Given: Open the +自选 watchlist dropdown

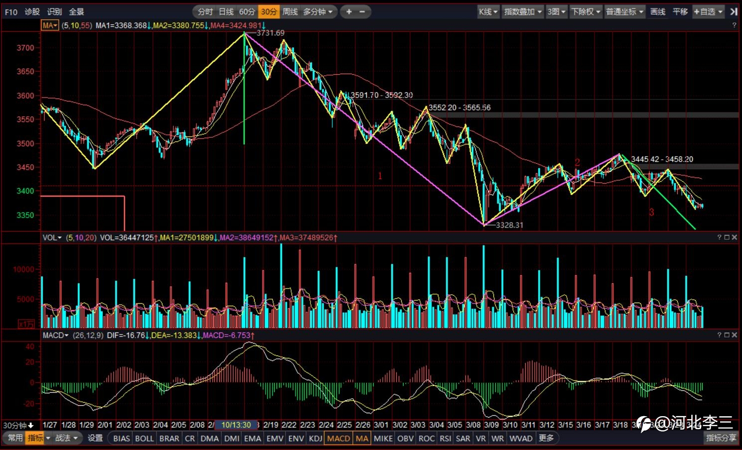Looking at the screenshot, I should pyautogui.click(x=708, y=11).
